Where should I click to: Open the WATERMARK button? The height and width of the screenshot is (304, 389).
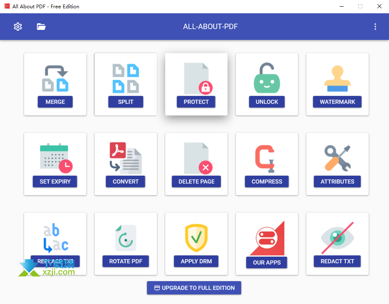338,102
